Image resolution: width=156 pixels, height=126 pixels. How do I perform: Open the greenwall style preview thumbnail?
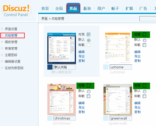pos(117,99)
